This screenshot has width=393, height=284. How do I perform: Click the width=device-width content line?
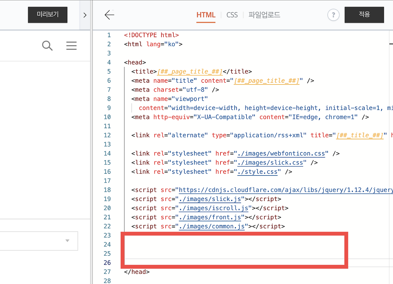pyautogui.click(x=266, y=108)
